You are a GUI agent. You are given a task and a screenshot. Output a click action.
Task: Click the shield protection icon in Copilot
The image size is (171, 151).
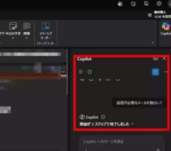coord(90,72)
